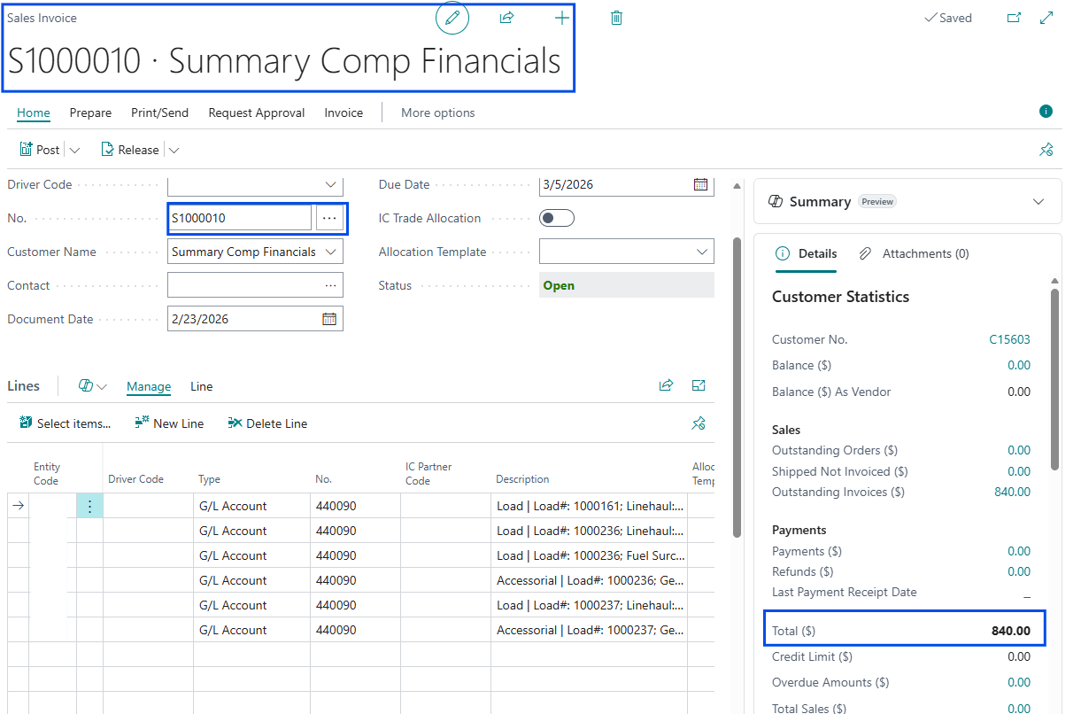
Task: Switch to Manage tab in Lines
Action: (149, 386)
